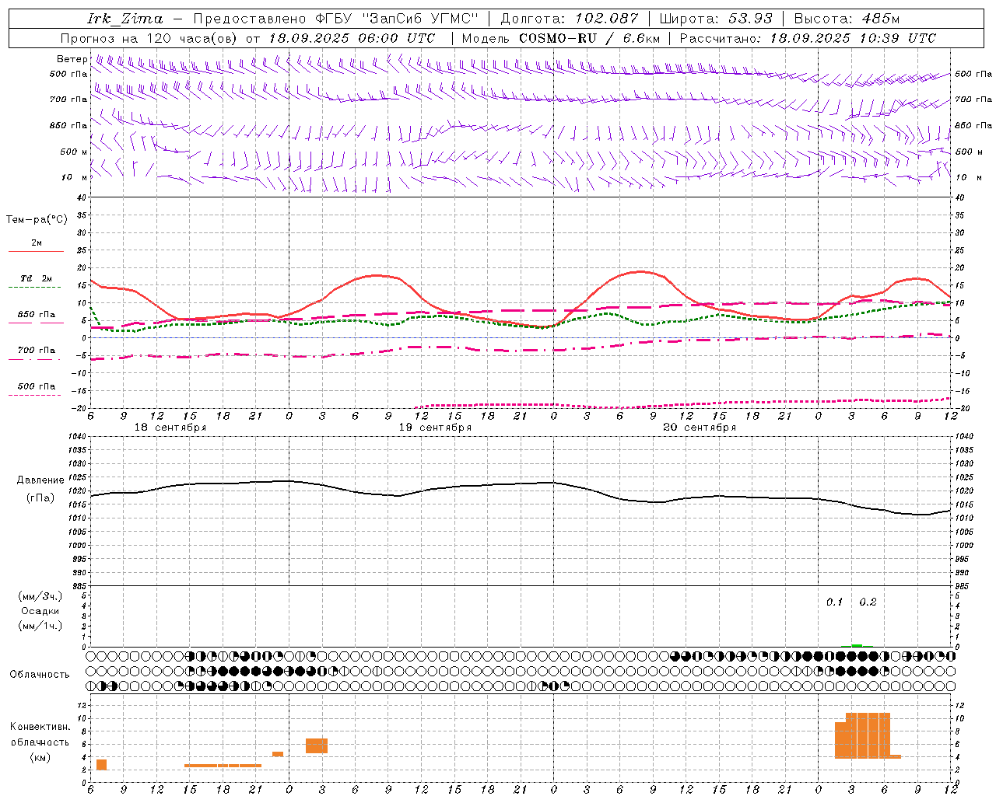Click the 'Td 2м' dew point legend entry

click(x=36, y=278)
